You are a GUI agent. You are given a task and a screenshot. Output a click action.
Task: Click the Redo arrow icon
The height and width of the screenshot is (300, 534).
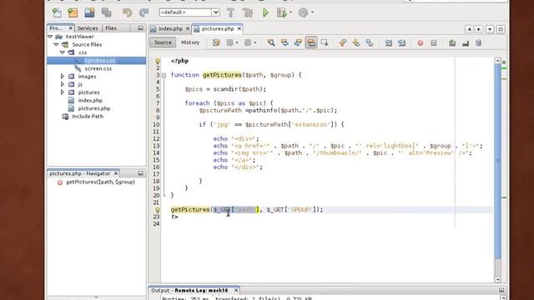tap(144, 13)
